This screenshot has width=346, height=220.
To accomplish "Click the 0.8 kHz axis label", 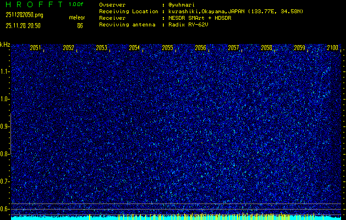I will (4, 154).
